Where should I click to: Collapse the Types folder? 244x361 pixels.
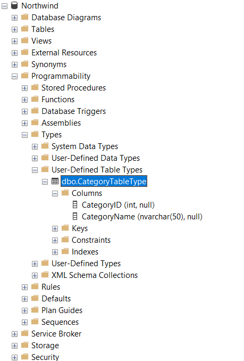(x=24, y=135)
